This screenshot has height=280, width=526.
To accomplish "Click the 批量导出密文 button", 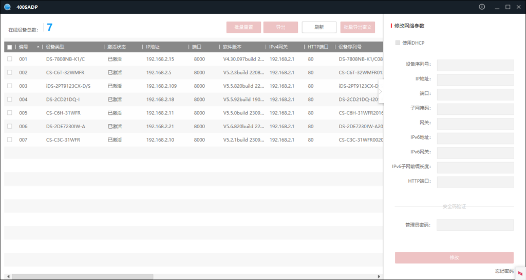I will [358, 27].
